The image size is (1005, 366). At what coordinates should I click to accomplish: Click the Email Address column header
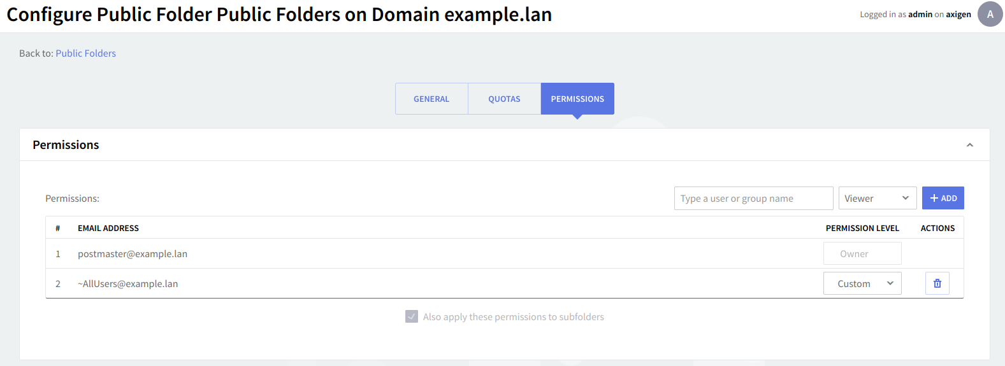click(x=108, y=228)
